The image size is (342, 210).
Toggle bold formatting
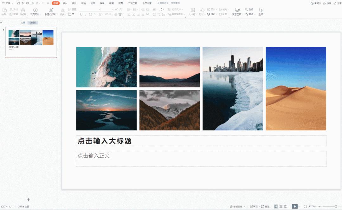coord(81,14)
